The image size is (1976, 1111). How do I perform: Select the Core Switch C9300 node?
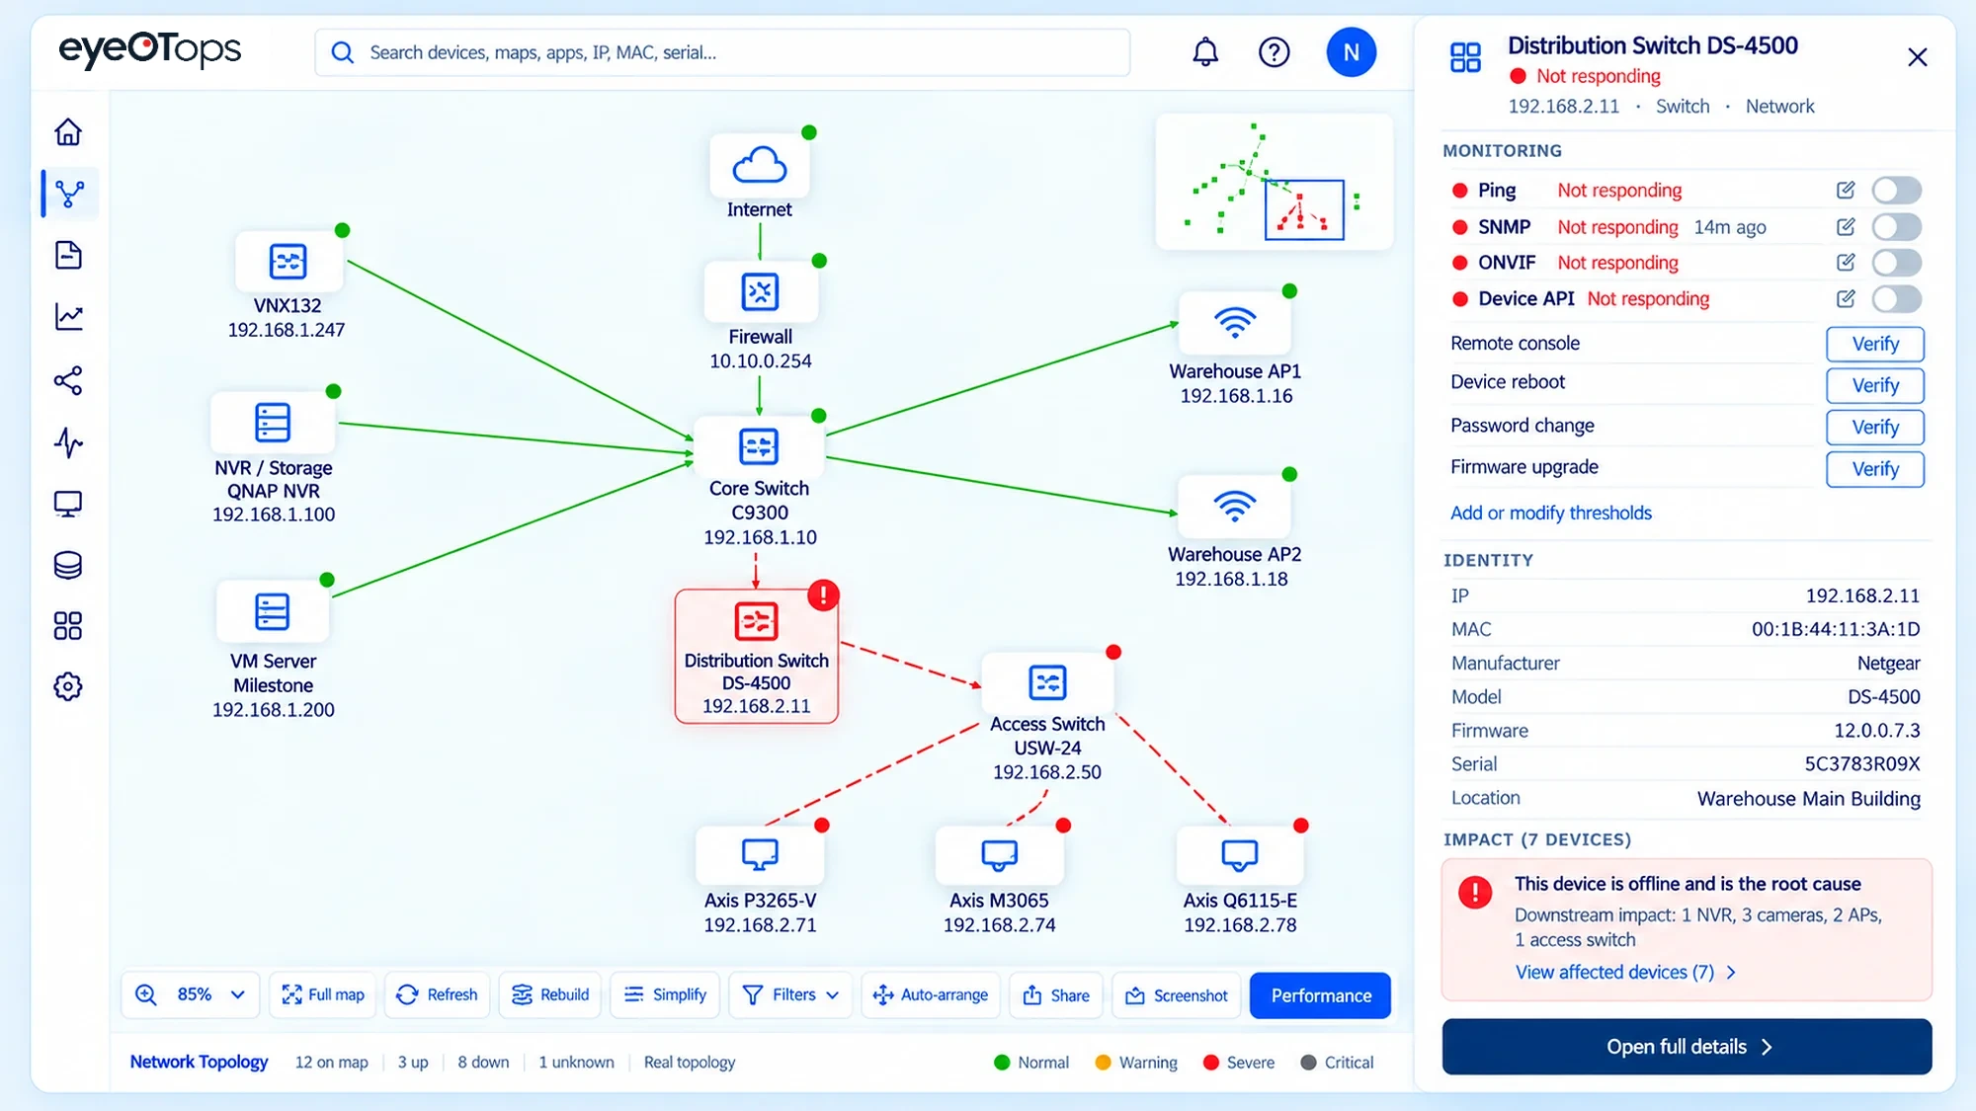759,446
